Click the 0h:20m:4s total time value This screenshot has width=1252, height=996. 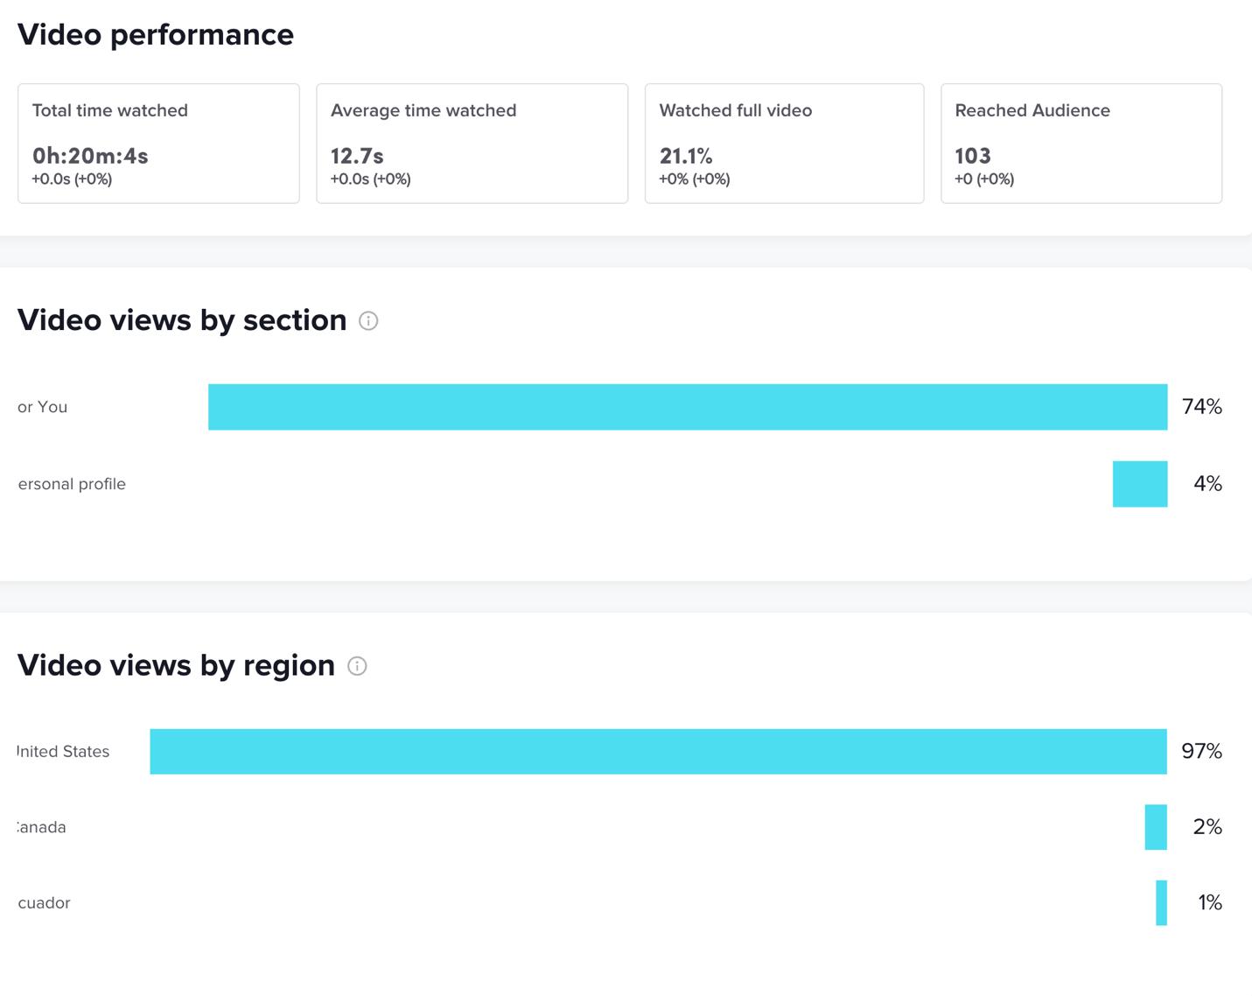(90, 157)
